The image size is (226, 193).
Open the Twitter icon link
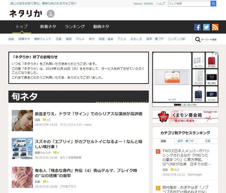point(206,27)
